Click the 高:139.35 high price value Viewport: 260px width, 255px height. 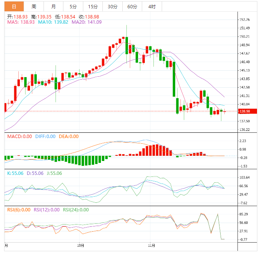[41, 17]
